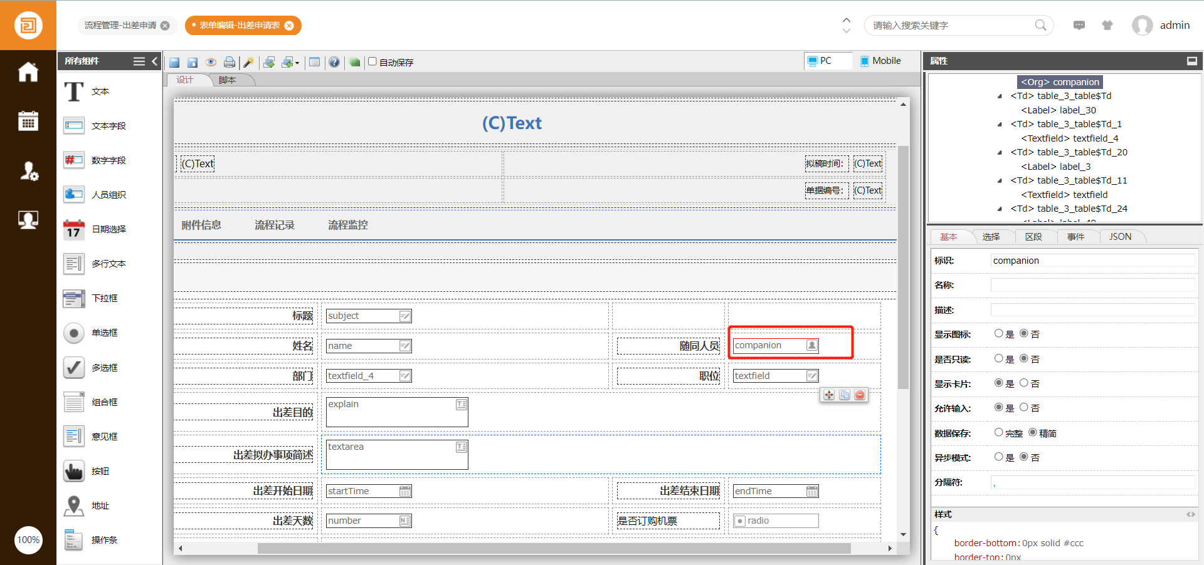Set 是否只读 to 是
The image size is (1204, 565).
click(999, 359)
